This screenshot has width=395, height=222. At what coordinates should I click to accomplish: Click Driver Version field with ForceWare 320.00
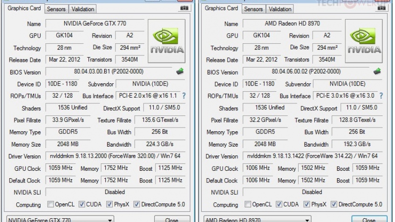click(x=116, y=156)
